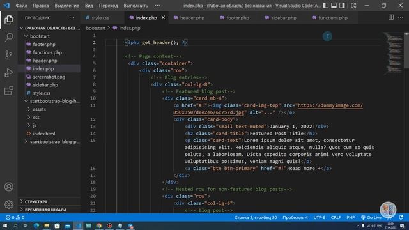Viewport: 409px width, 230px height.
Task: Show more menu bar items ellipsis
Action: click(x=157, y=6)
